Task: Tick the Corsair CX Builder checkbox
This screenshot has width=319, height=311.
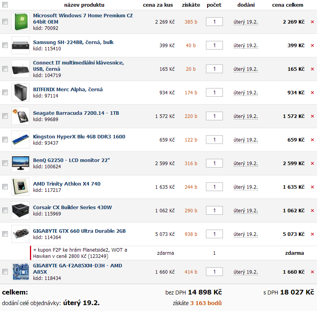Action: click(x=5, y=210)
